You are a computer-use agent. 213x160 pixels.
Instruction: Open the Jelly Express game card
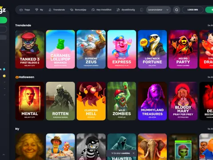122,49
